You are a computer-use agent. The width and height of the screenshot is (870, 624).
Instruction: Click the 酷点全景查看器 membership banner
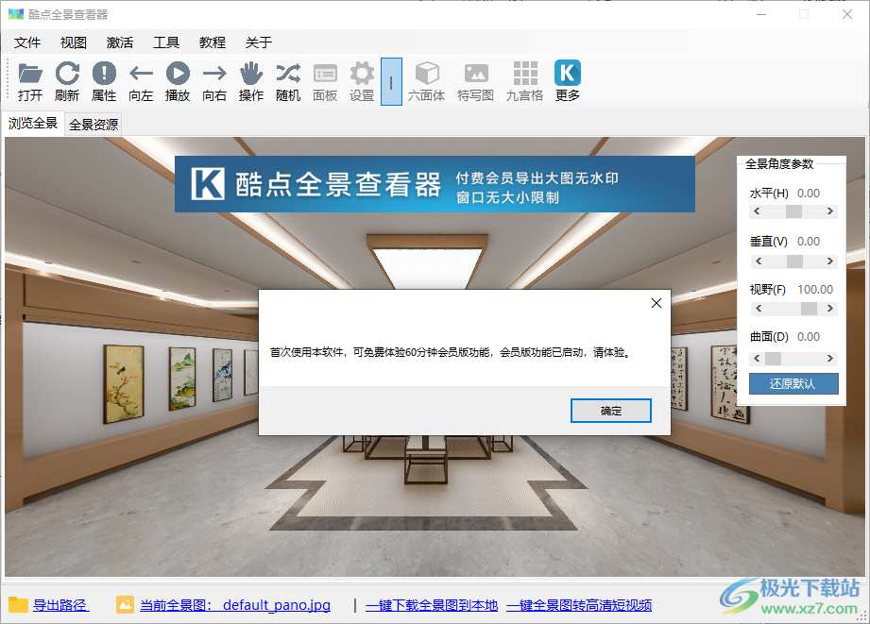point(435,184)
